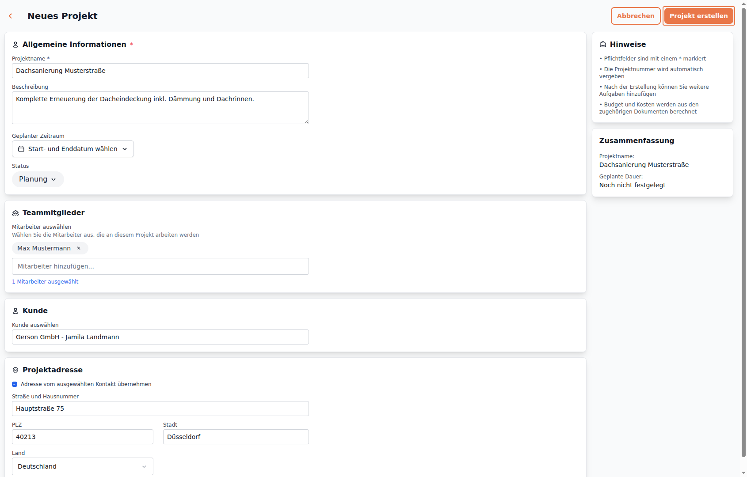Click the Mitarbeiter hinzufügen search field
The height and width of the screenshot is (477, 747).
pos(160,266)
